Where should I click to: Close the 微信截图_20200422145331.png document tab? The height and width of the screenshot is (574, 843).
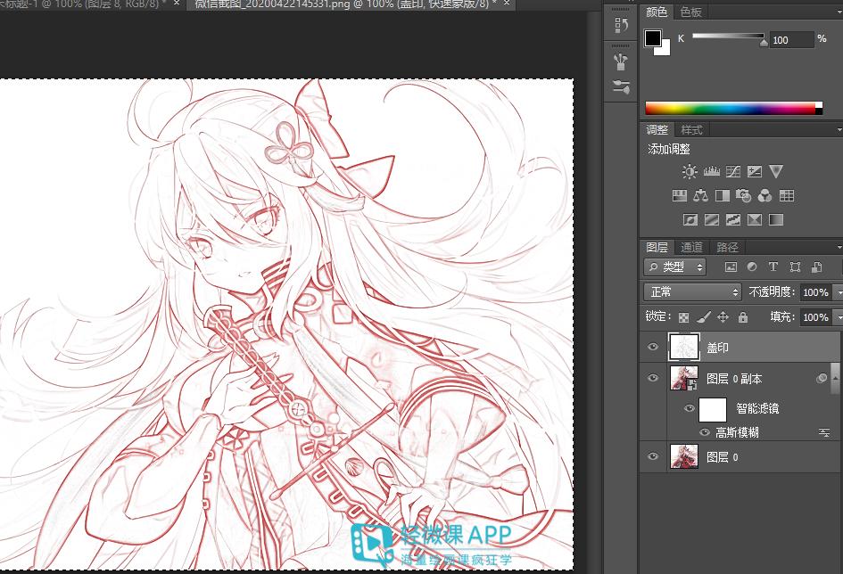(x=507, y=4)
